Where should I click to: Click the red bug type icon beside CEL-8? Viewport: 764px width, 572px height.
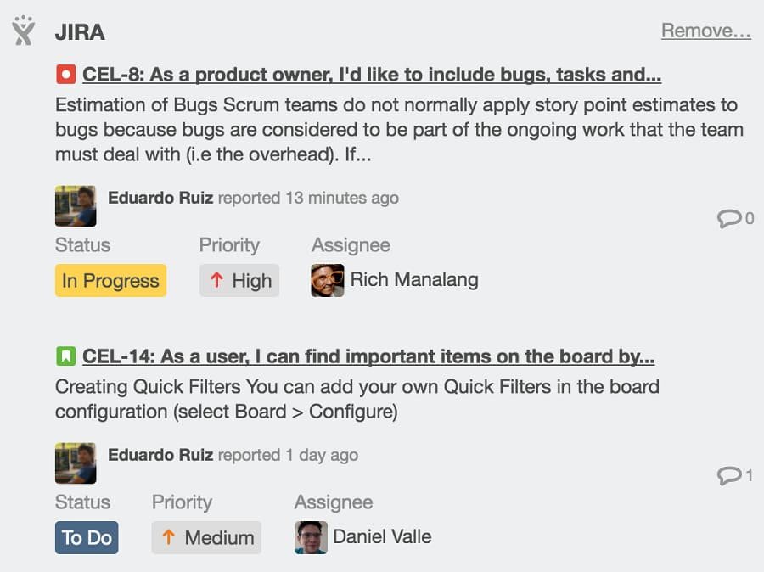(x=64, y=74)
